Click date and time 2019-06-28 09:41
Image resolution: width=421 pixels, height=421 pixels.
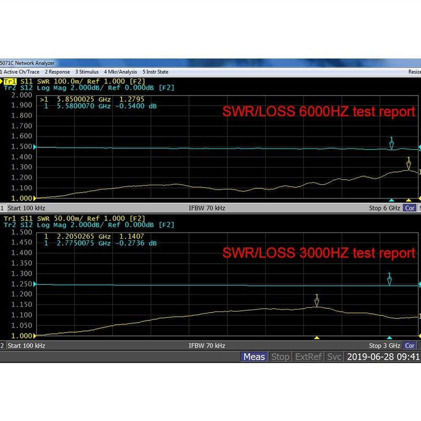383,357
